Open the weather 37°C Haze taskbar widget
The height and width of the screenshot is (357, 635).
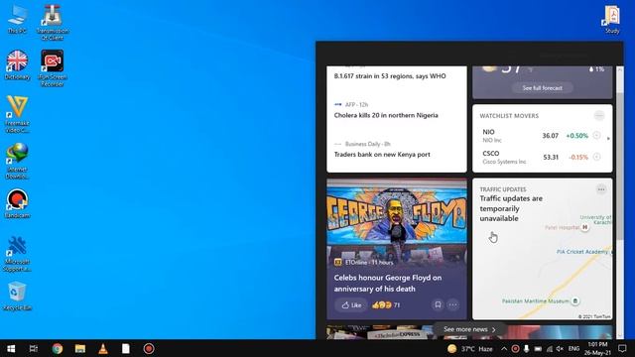coord(470,349)
